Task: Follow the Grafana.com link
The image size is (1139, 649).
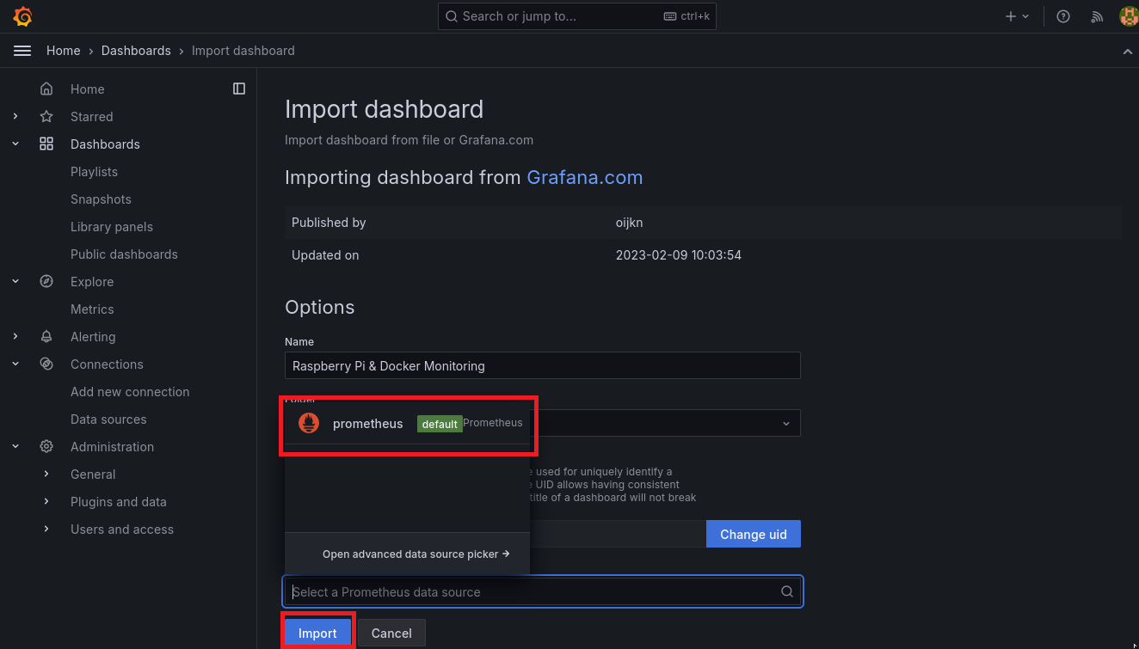Action: tap(585, 177)
